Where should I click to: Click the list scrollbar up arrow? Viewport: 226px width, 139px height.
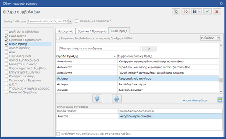coord(221,45)
